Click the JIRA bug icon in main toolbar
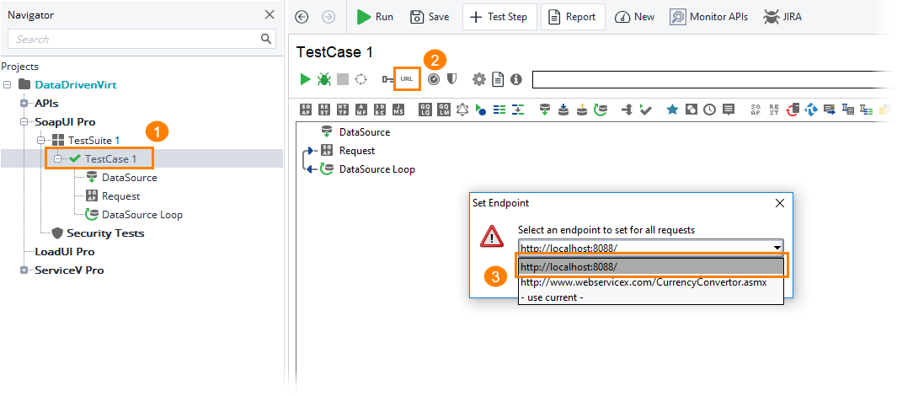 [772, 17]
